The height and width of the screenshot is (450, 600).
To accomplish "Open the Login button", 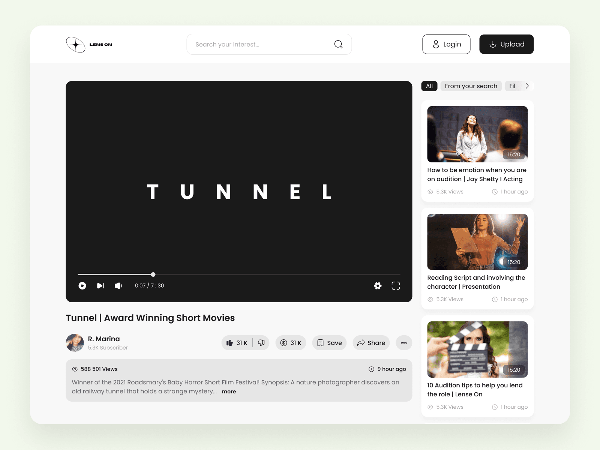I will 446,44.
